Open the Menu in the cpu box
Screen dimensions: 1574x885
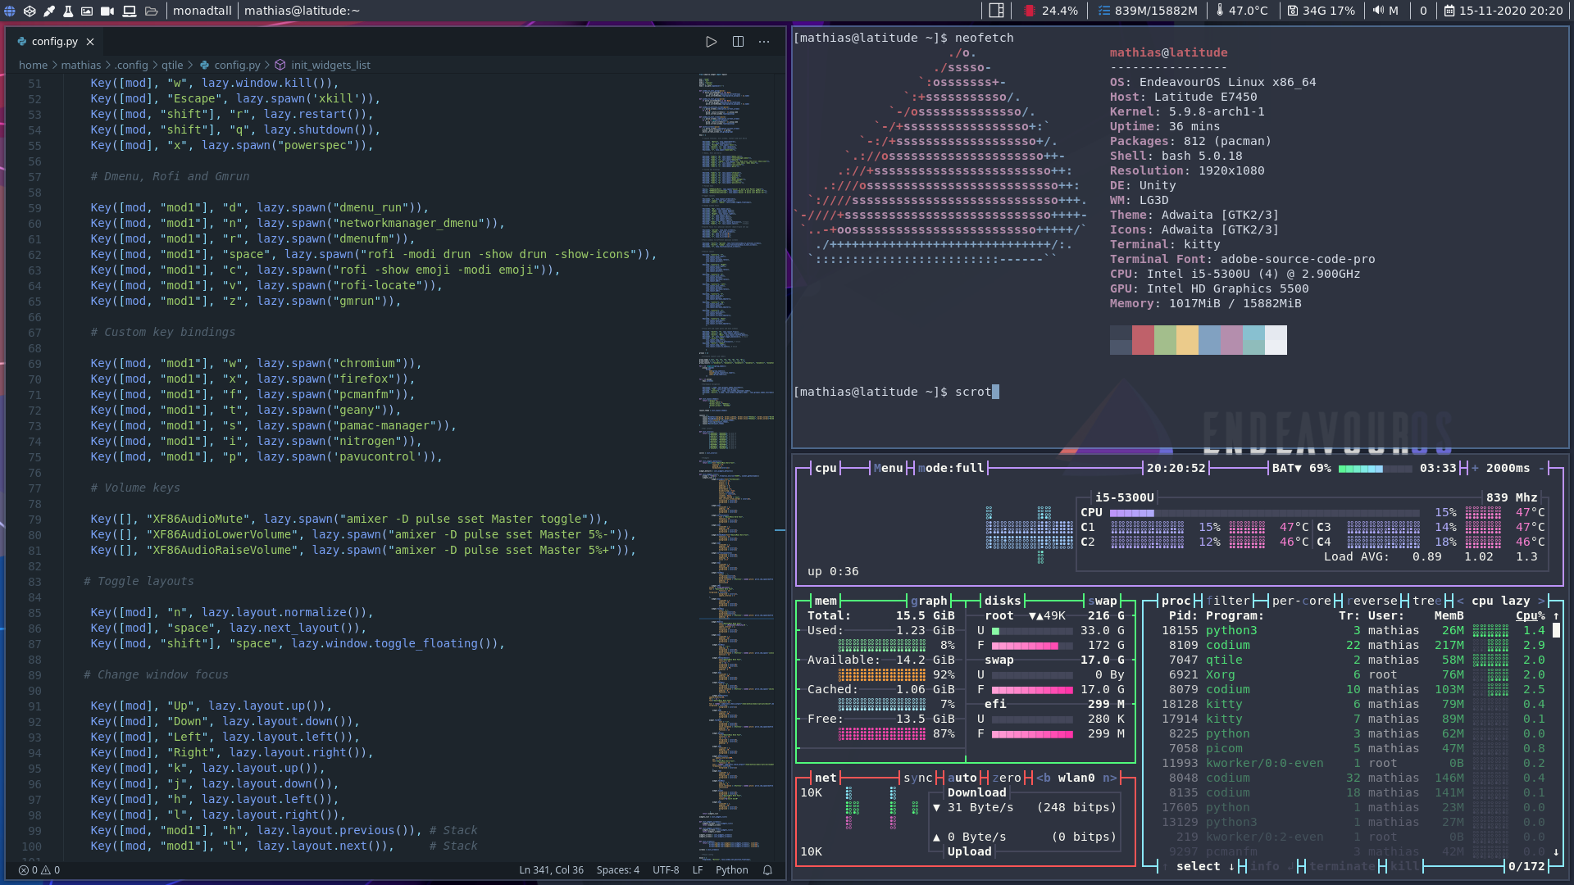888,468
